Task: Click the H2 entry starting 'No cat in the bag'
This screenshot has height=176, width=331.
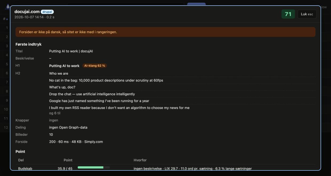Action: [x=106, y=80]
